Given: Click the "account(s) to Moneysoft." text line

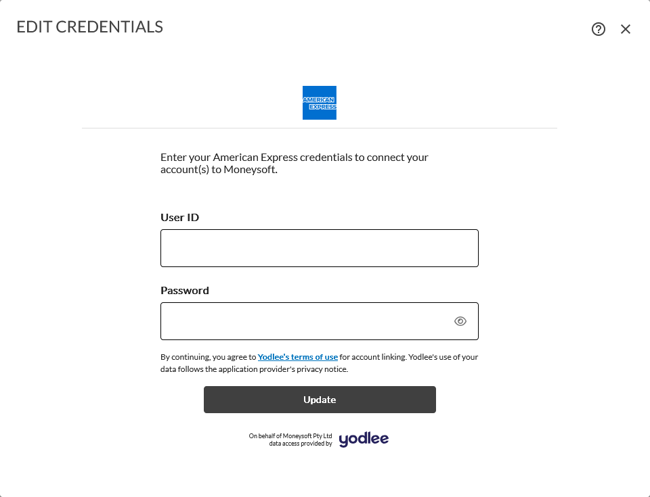Looking at the screenshot, I should [x=219, y=170].
